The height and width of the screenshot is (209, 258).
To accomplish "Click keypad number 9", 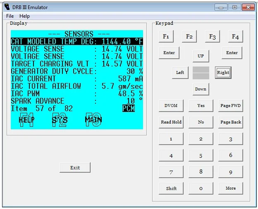I will (231, 172).
